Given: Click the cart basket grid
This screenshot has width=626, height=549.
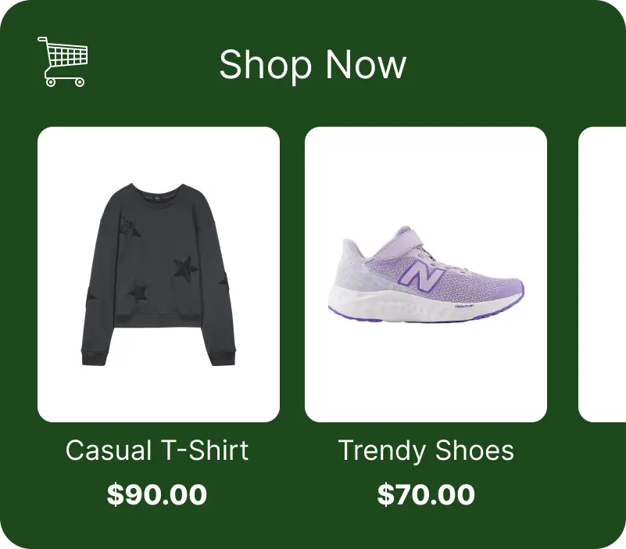Looking at the screenshot, I should point(66,56).
